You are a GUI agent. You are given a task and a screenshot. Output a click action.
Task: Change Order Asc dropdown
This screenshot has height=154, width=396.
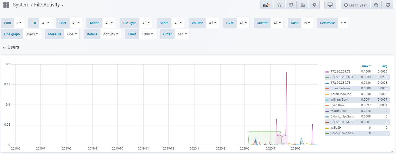[x=182, y=34]
